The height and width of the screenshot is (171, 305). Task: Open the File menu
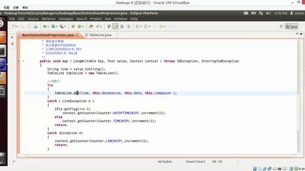pyautogui.click(x=12, y=19)
